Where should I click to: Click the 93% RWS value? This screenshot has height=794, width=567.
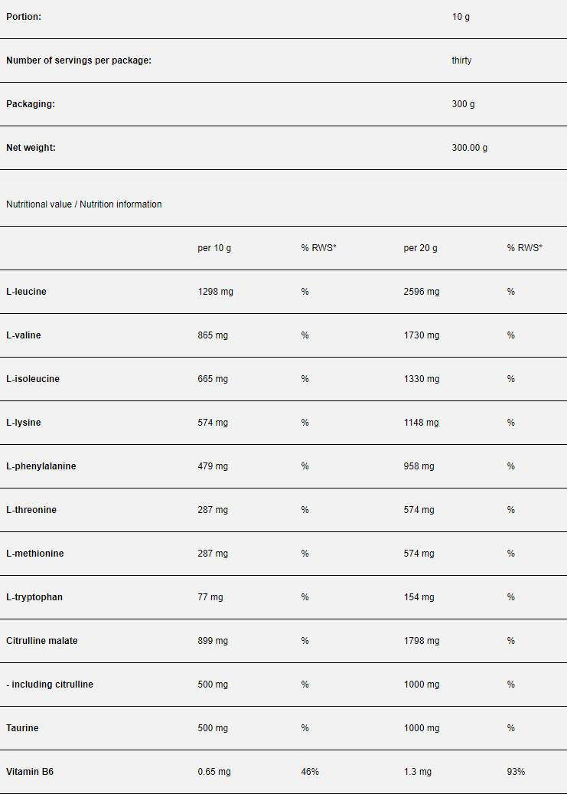coord(516,772)
